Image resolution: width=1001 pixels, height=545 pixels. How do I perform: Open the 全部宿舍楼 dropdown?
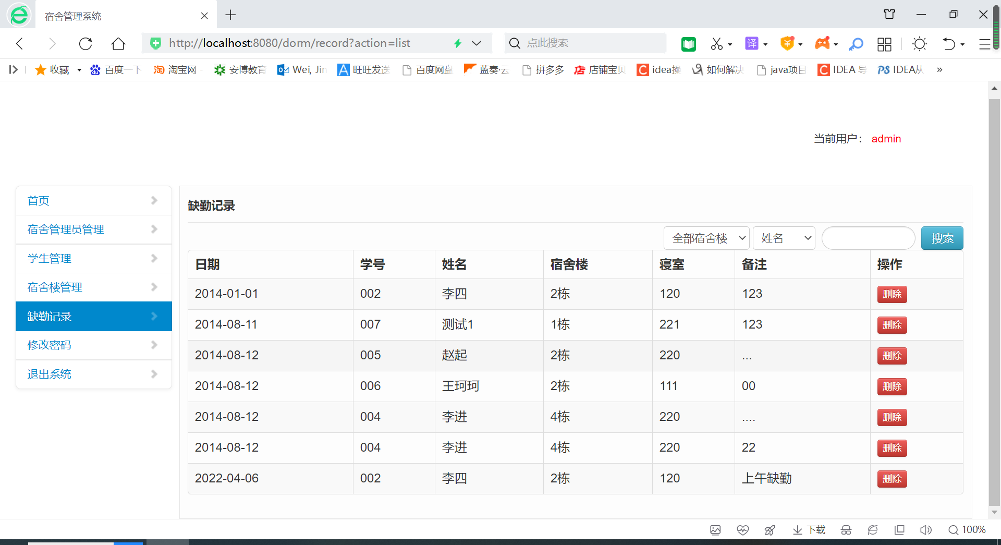click(x=706, y=238)
